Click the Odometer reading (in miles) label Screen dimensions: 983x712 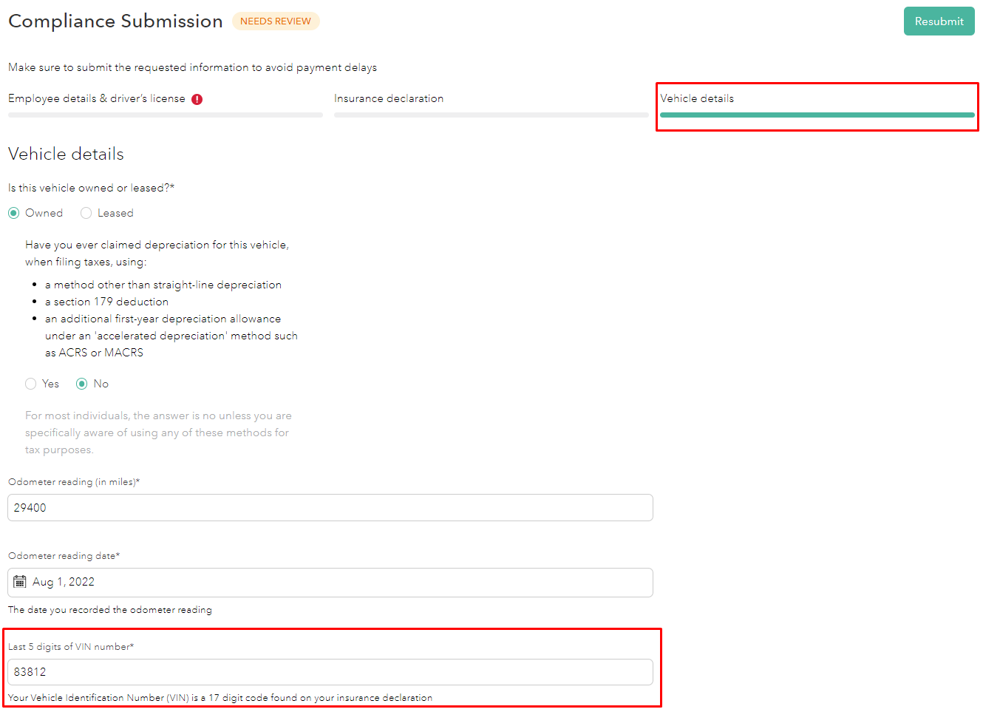(74, 482)
